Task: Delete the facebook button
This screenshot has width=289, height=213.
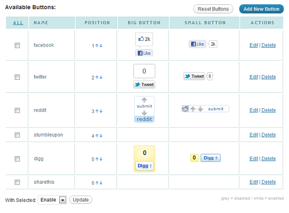Action: tap(269, 45)
